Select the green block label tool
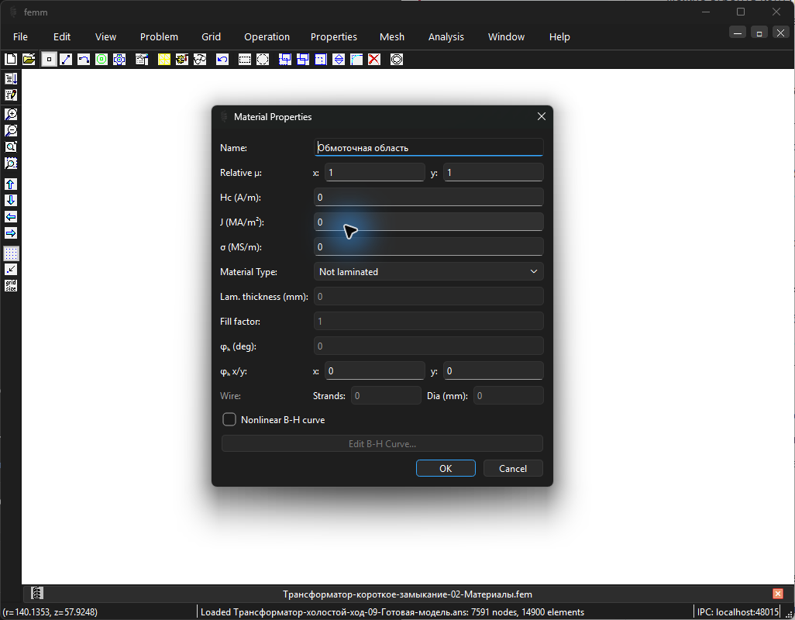 tap(102, 60)
